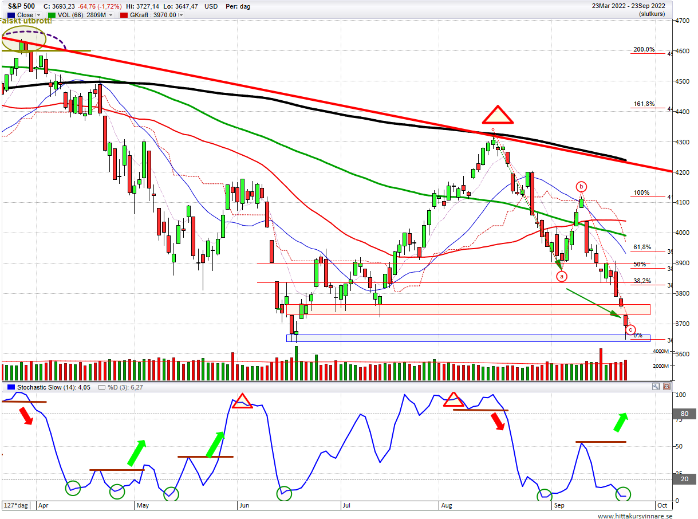Open Stochastic panel settings wrench icon
The width and height of the screenshot is (698, 519).
point(655,387)
